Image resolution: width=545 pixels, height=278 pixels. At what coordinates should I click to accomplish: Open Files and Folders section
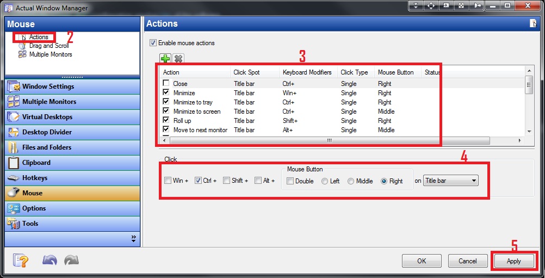pos(72,147)
